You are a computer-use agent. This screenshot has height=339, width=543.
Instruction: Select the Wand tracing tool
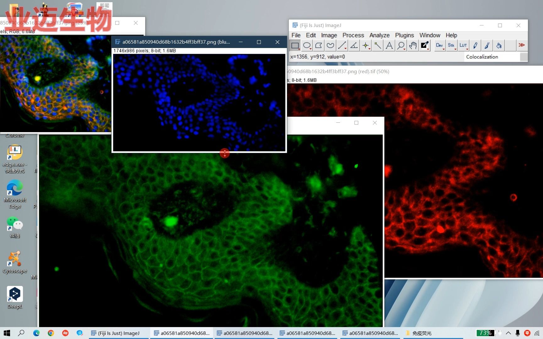377,46
